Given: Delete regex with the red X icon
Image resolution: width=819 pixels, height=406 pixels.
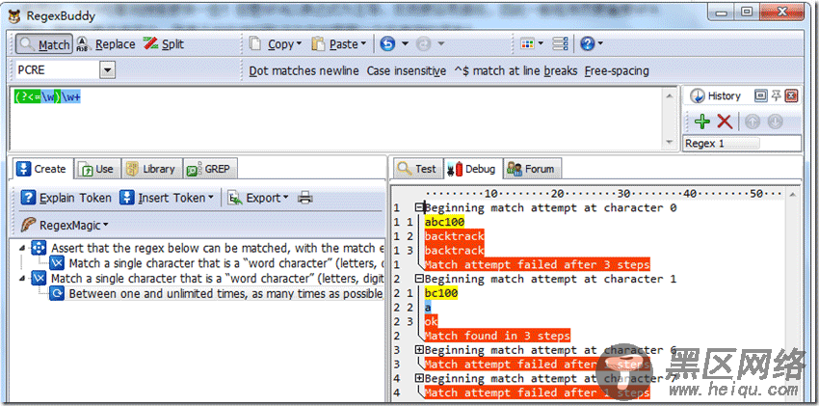Looking at the screenshot, I should (x=724, y=122).
